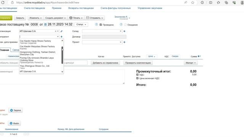Click the browser reload icon

(3, 3)
